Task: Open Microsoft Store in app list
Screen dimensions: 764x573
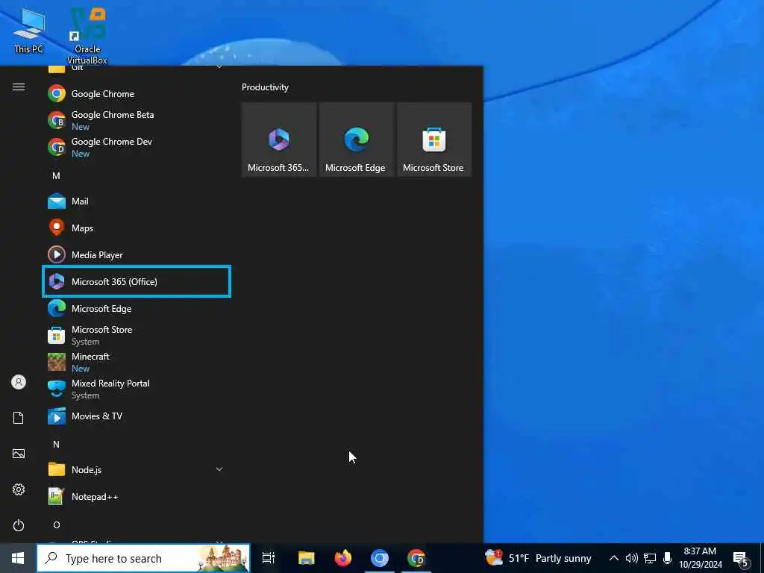Action: [x=137, y=335]
